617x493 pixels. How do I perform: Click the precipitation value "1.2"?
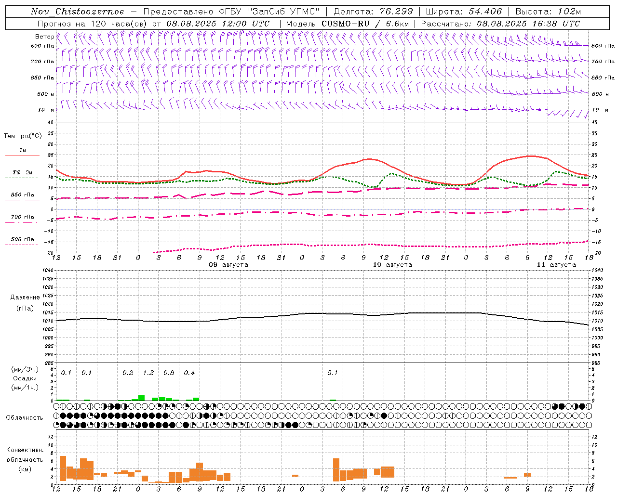tap(148, 373)
